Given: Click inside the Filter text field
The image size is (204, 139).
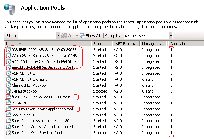Looking at the screenshot, I should [x=37, y=36].
